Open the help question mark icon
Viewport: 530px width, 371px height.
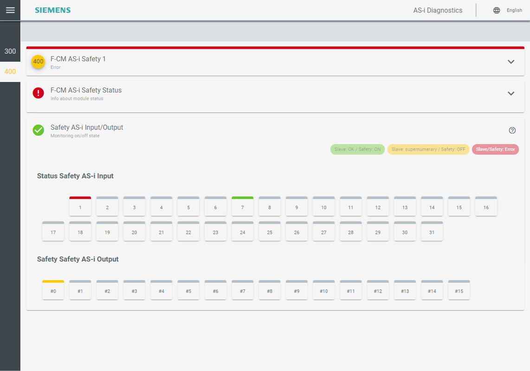point(512,130)
